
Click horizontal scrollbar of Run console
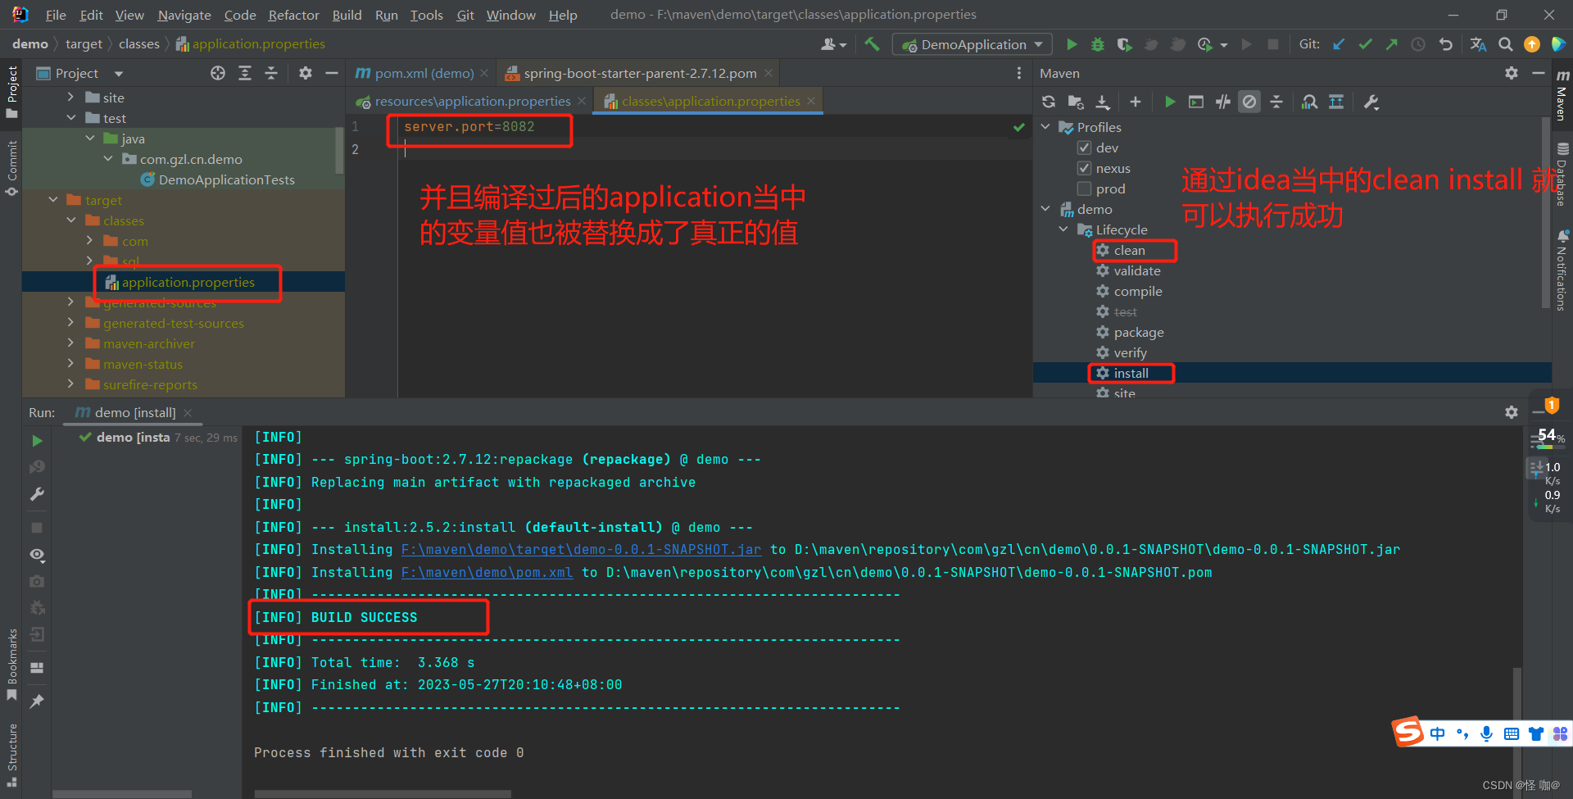click(383, 794)
